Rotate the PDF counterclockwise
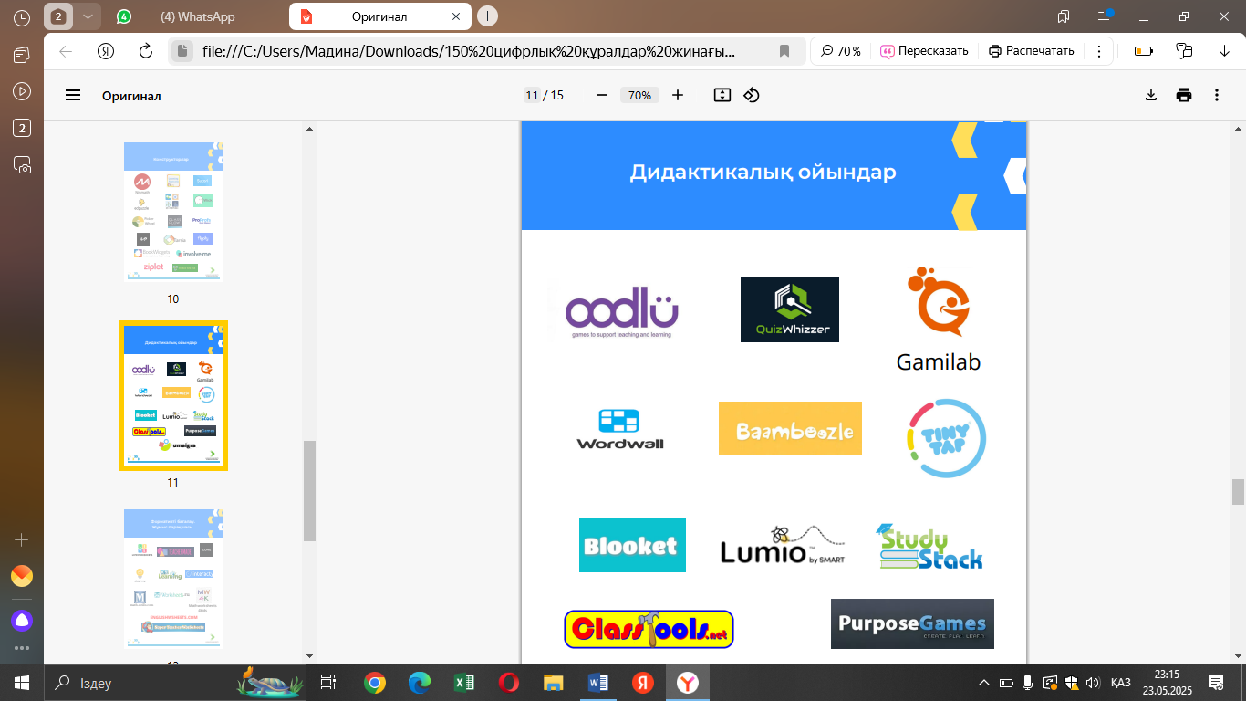Image resolution: width=1246 pixels, height=701 pixels. (x=752, y=95)
